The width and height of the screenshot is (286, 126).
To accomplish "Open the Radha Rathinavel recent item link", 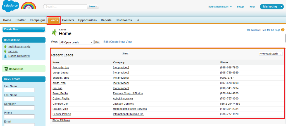I will (19, 56).
